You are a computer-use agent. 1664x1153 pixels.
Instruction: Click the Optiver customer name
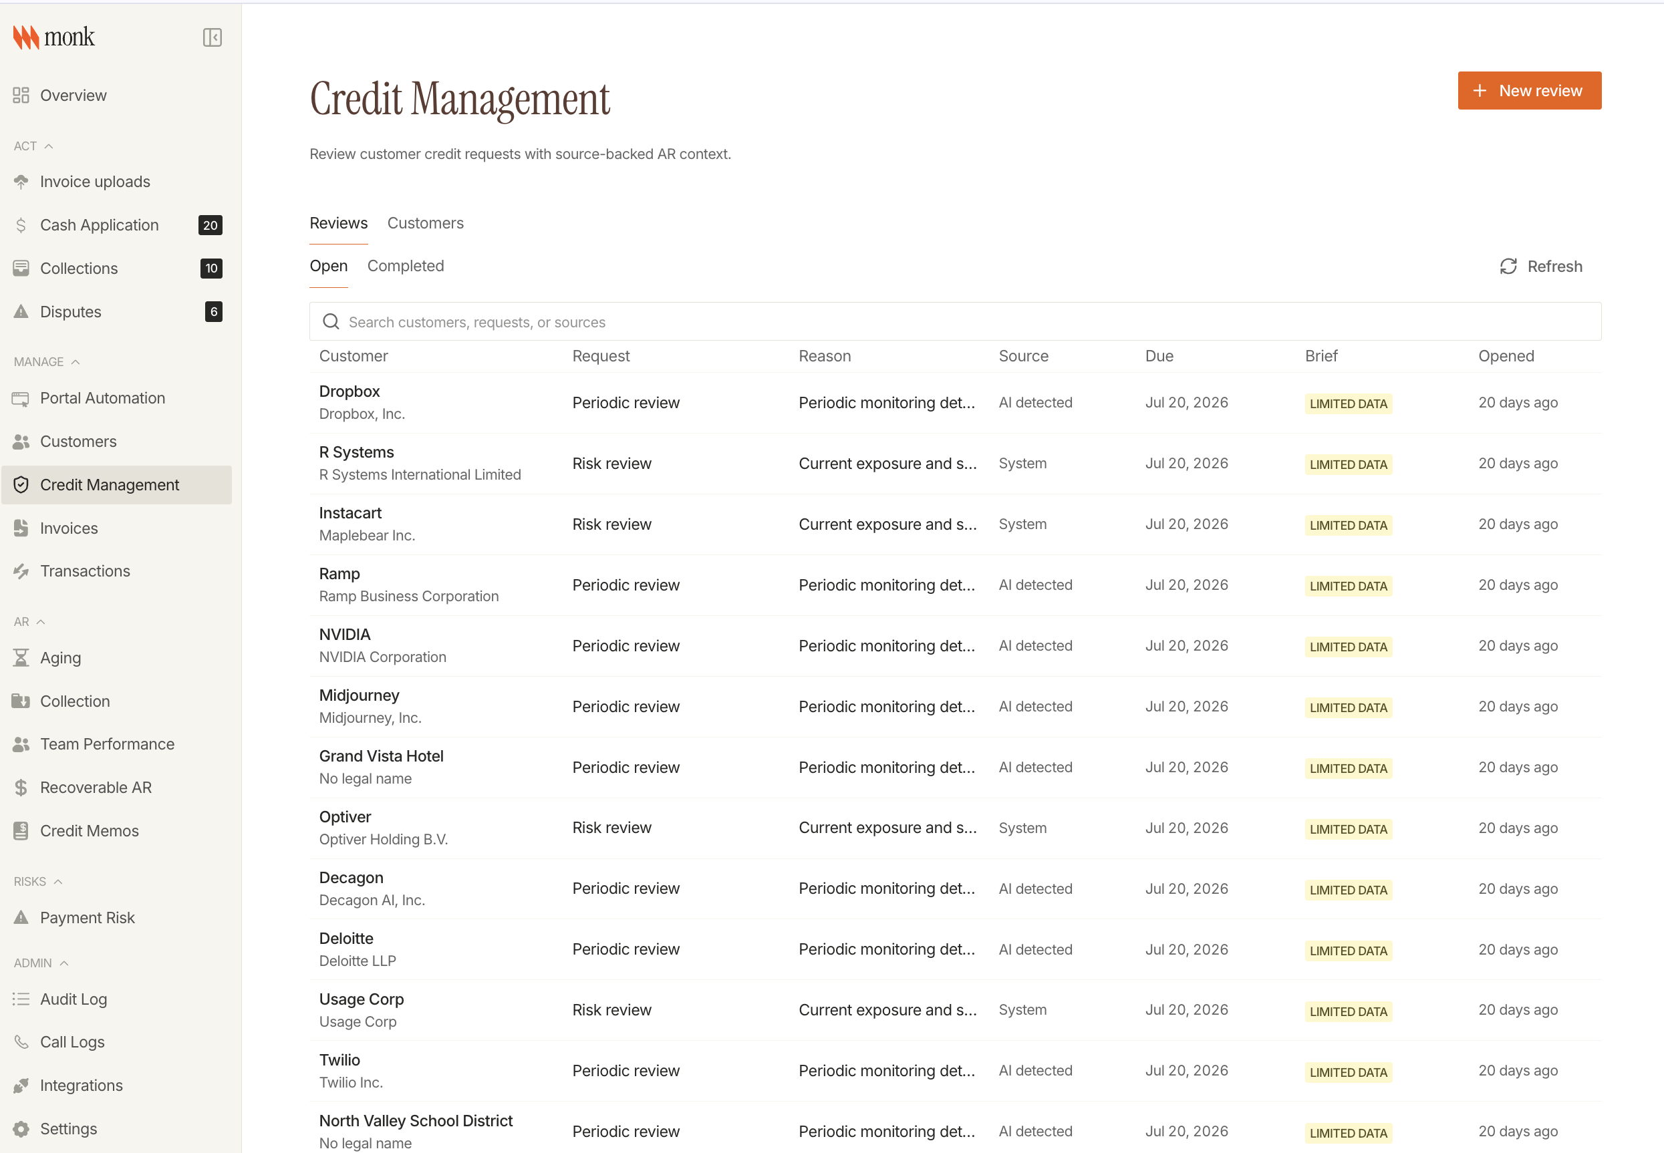tap(345, 816)
